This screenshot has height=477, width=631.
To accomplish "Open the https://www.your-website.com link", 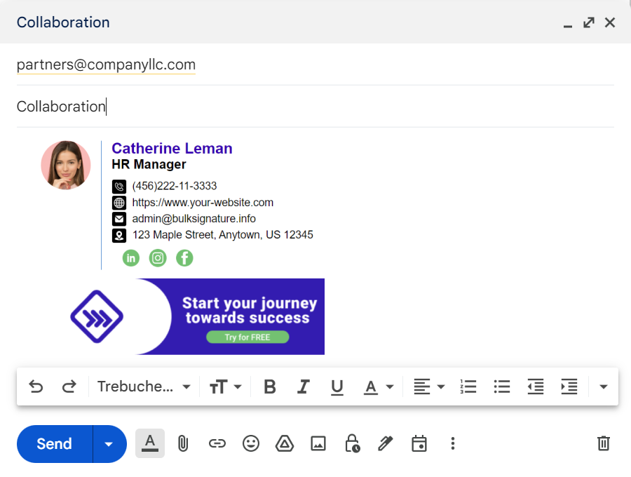I will pyautogui.click(x=203, y=203).
